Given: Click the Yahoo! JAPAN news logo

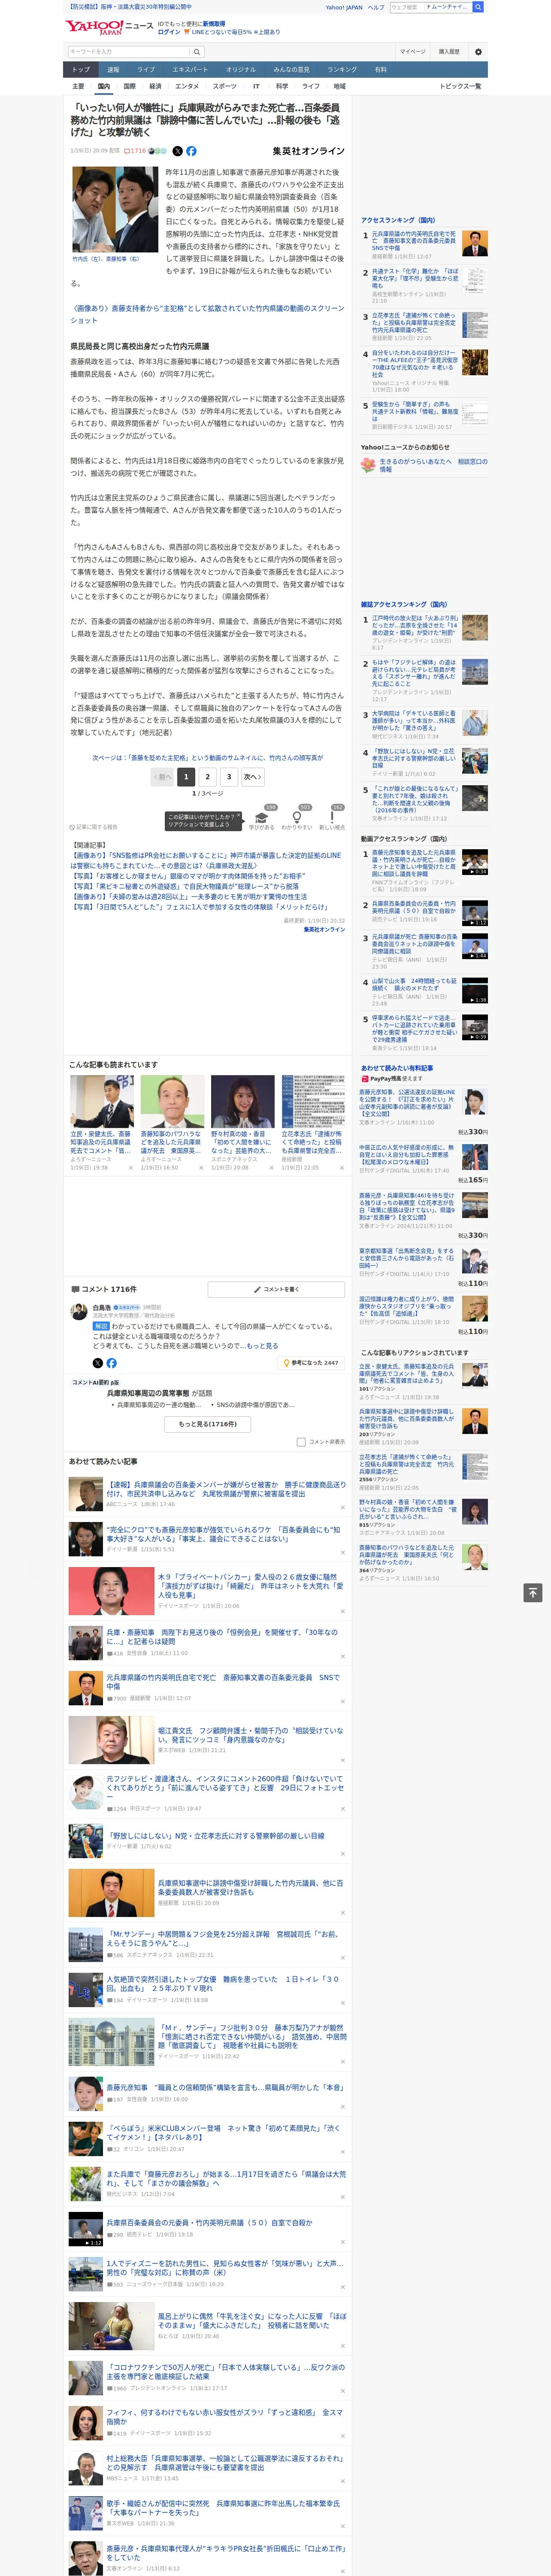Looking at the screenshot, I should 109,27.
